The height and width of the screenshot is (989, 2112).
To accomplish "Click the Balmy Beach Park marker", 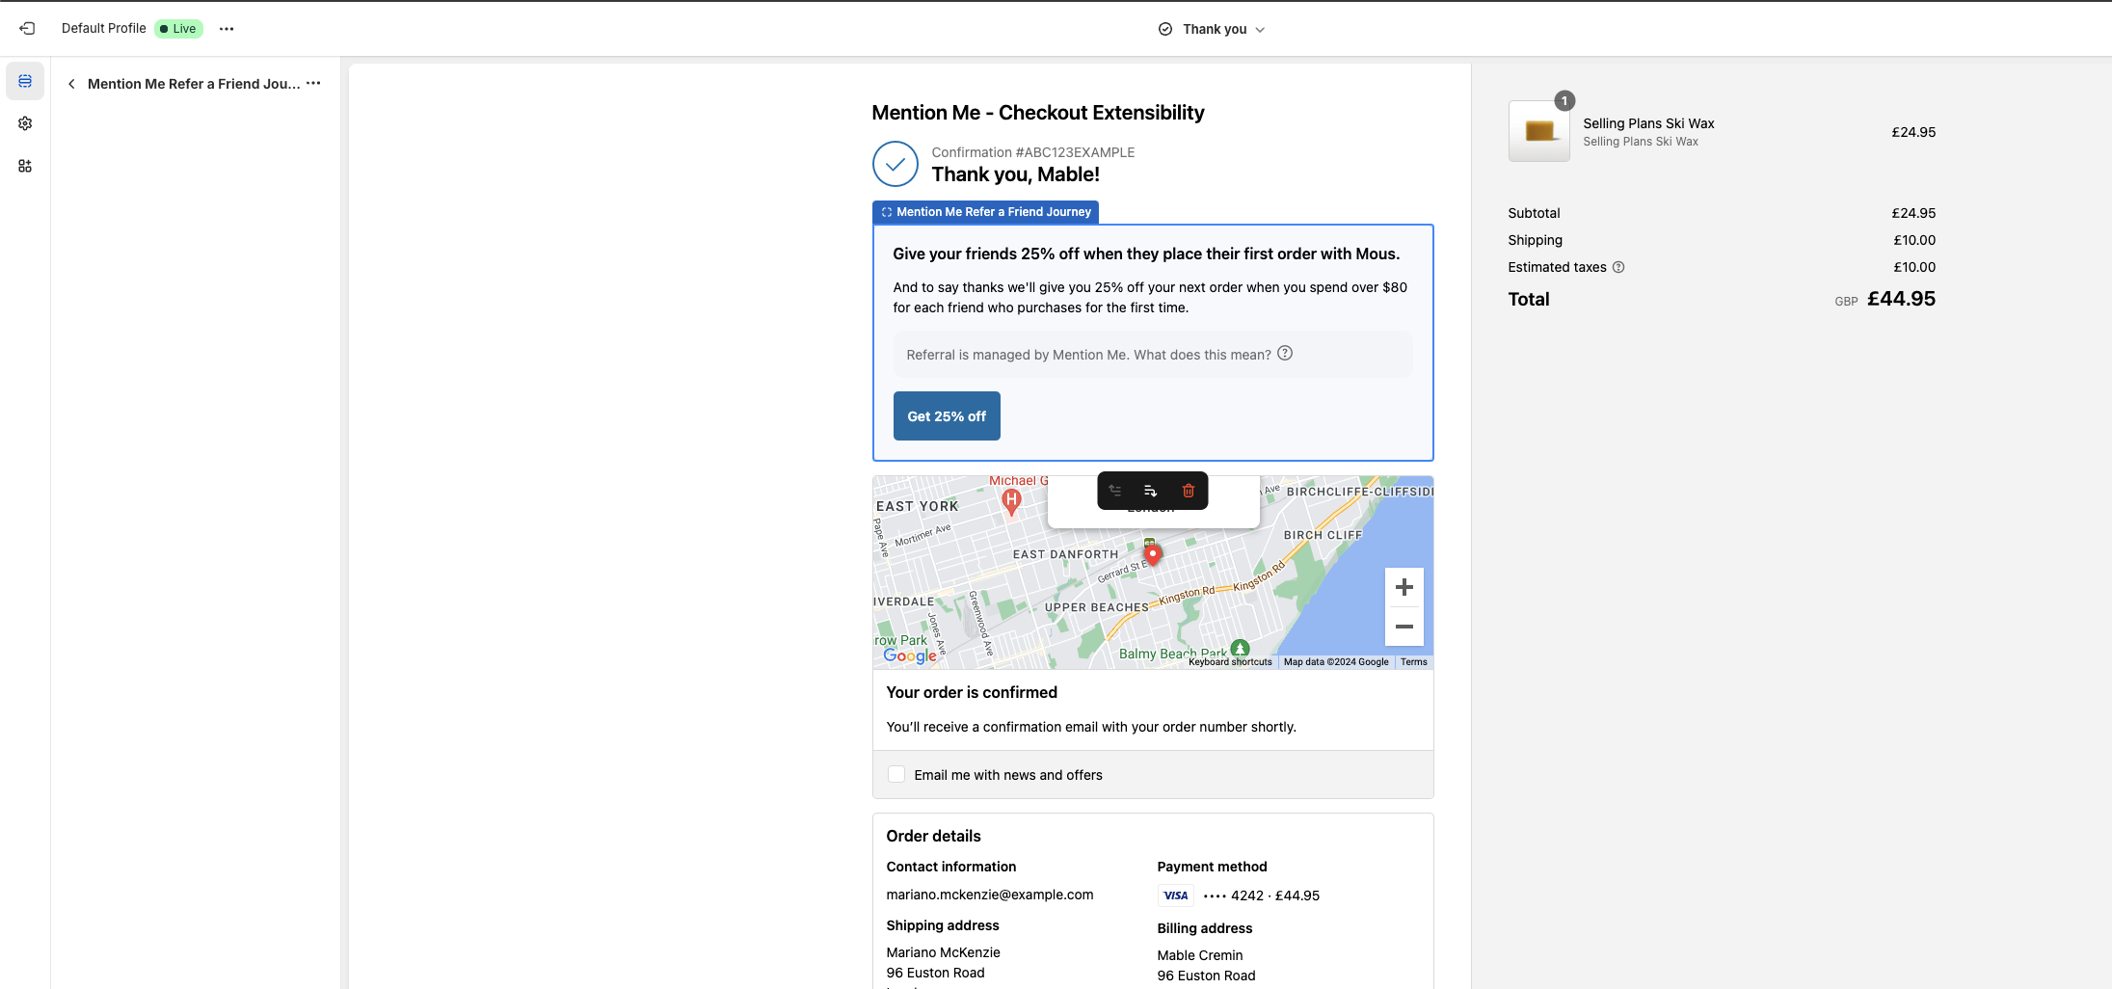I will [1241, 649].
